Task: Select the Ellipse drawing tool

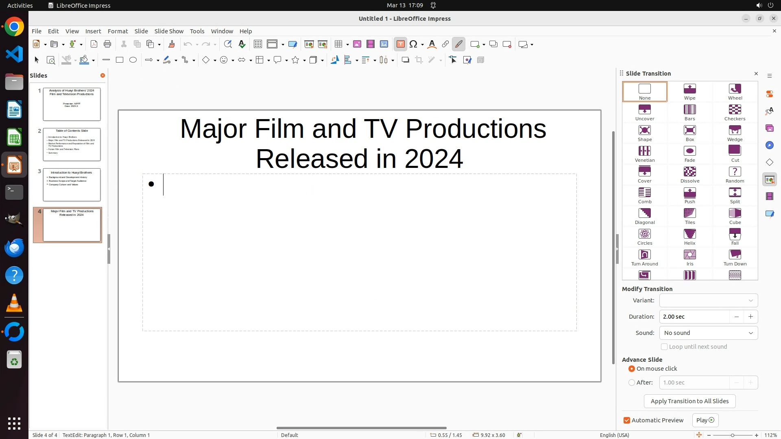Action: click(133, 60)
